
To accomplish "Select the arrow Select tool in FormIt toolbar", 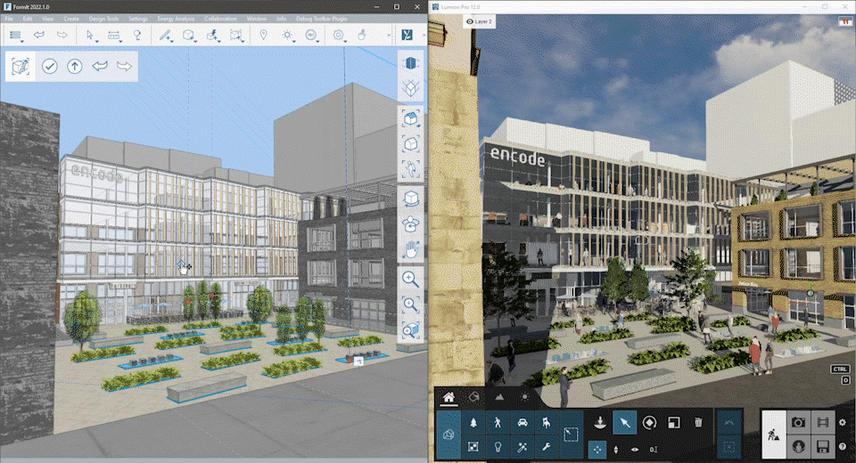I will (x=89, y=36).
